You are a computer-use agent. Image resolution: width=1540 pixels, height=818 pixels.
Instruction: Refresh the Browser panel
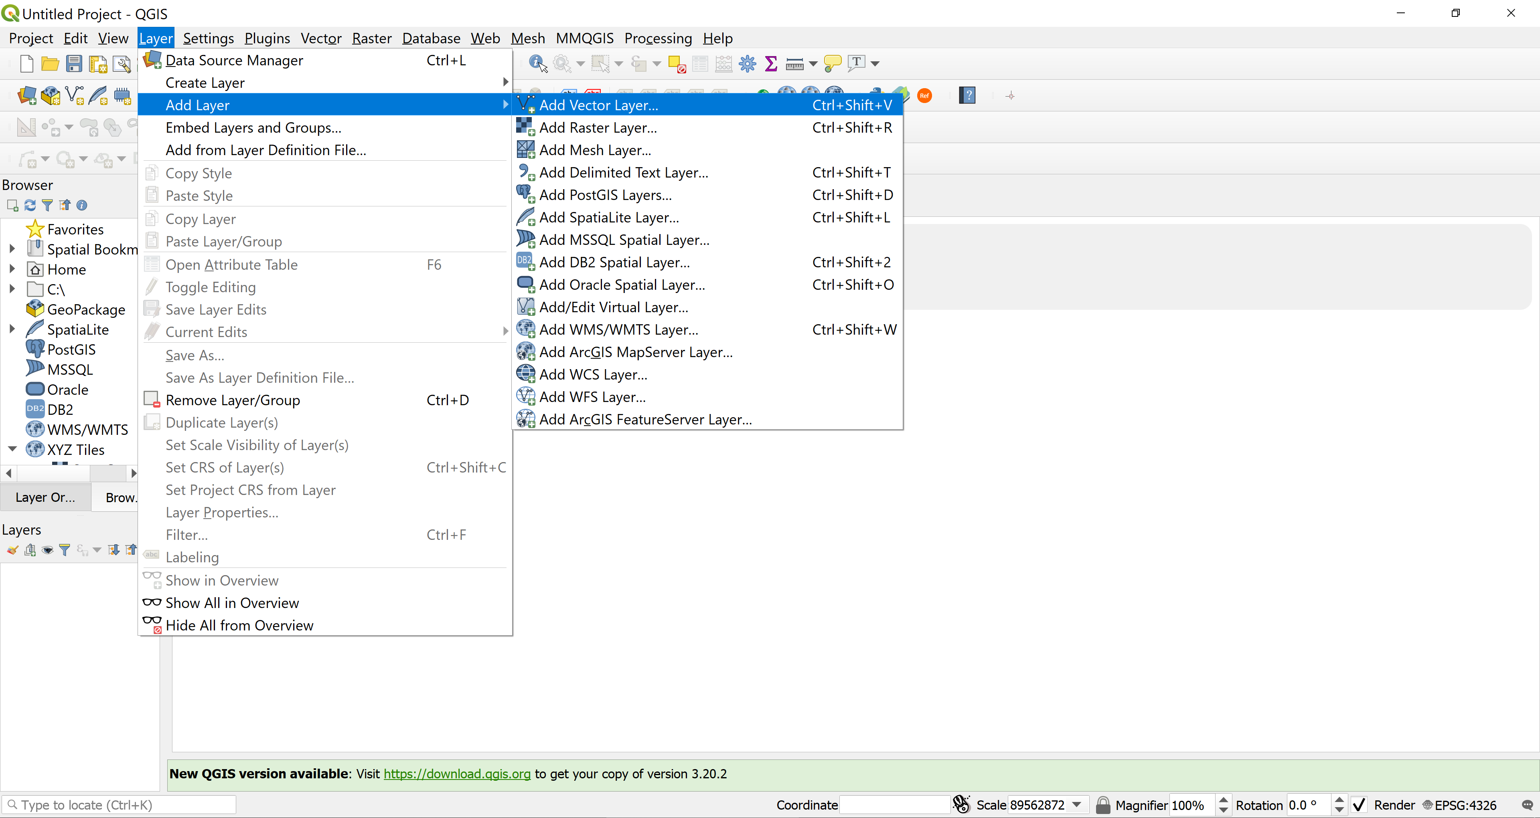(x=29, y=205)
